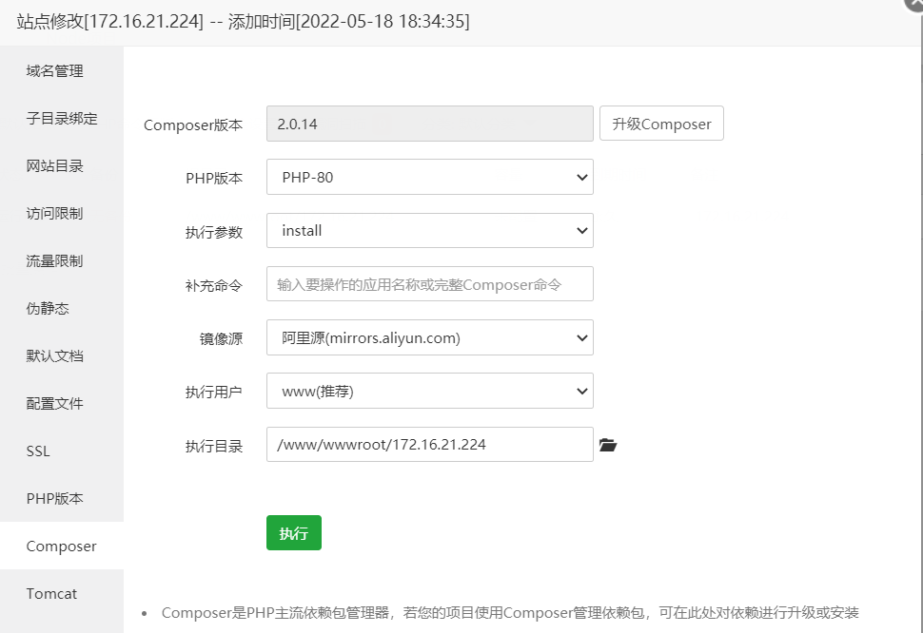The width and height of the screenshot is (923, 633).
Task: Click the Composer description note text
Action: pyautogui.click(x=510, y=613)
